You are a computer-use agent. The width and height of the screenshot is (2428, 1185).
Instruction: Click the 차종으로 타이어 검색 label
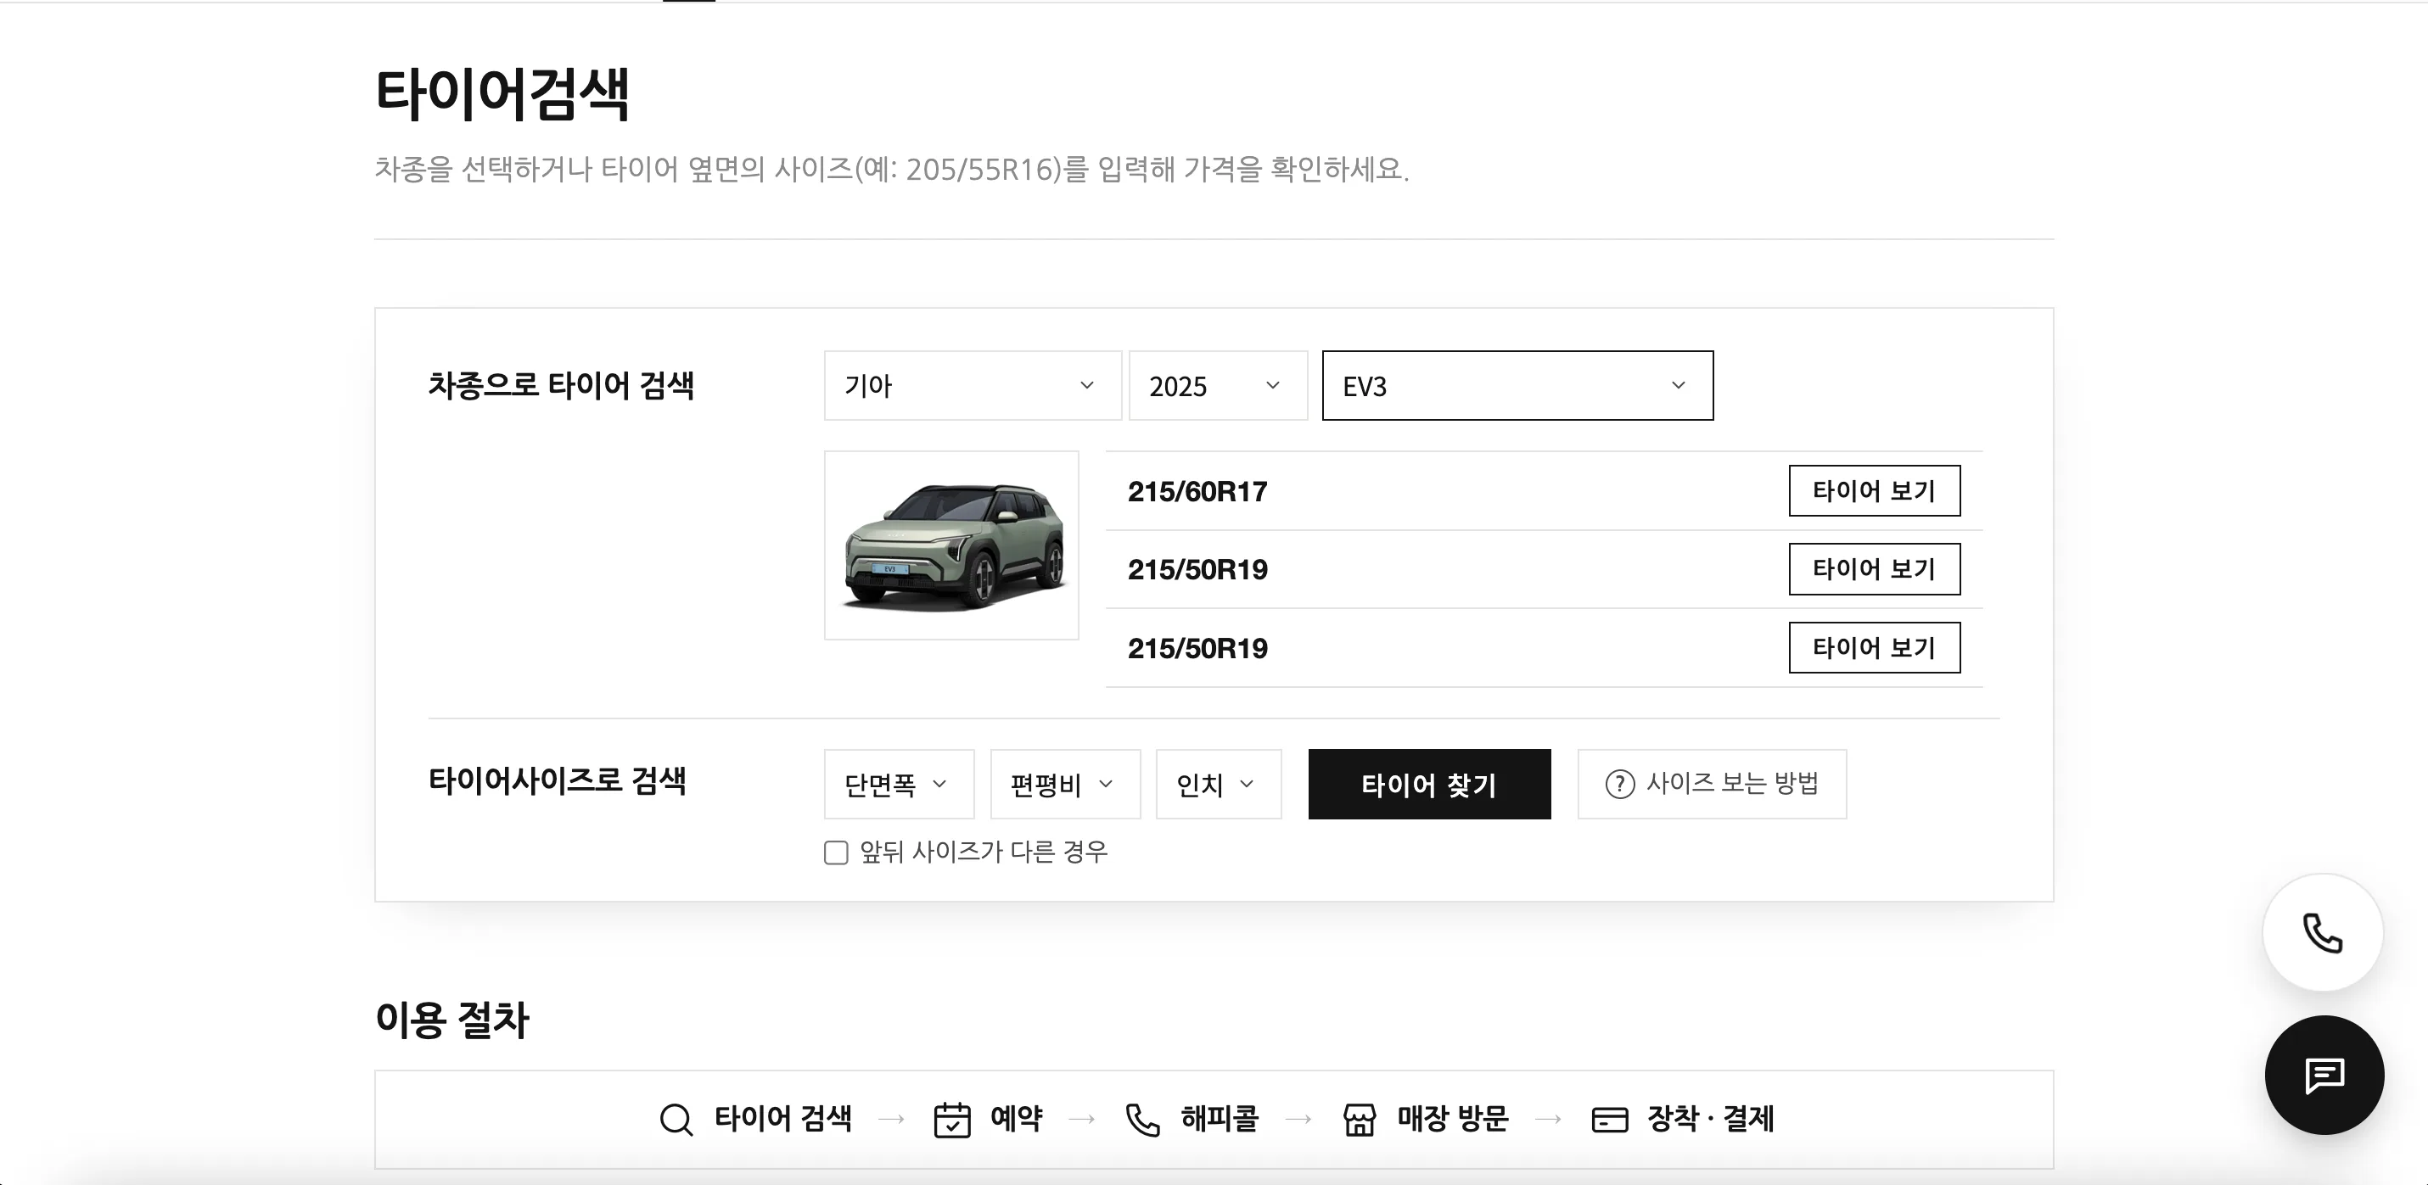(x=561, y=385)
